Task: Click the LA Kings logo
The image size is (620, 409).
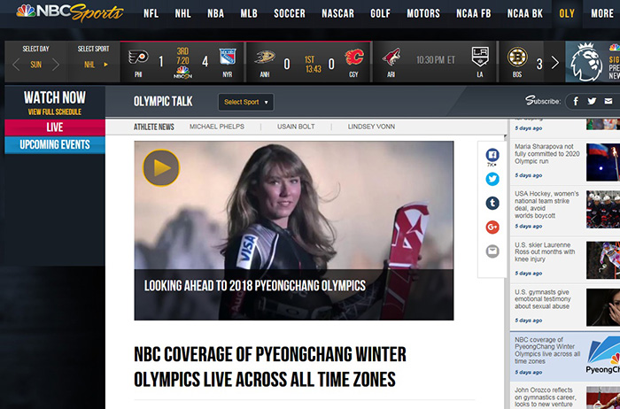Action: 480,57
